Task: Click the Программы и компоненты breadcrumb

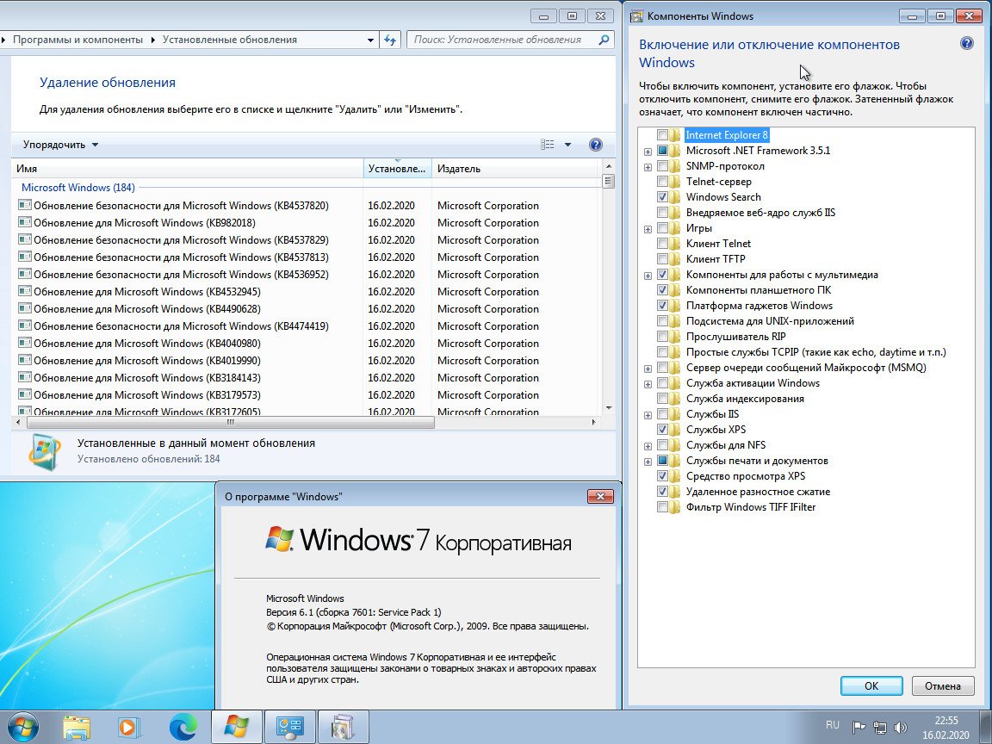Action: [x=77, y=40]
